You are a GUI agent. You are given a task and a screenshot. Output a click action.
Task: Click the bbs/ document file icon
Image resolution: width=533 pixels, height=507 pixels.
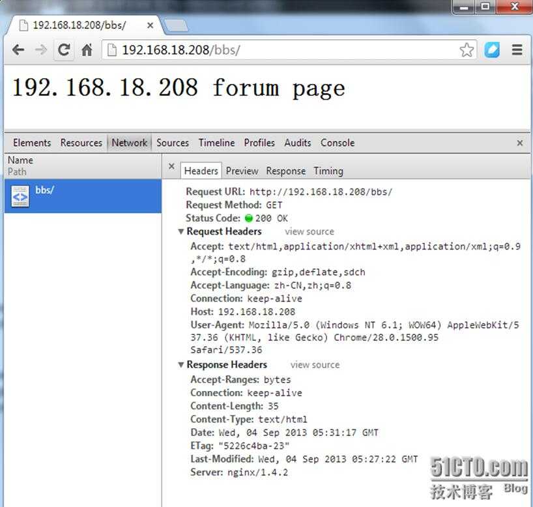(x=20, y=196)
